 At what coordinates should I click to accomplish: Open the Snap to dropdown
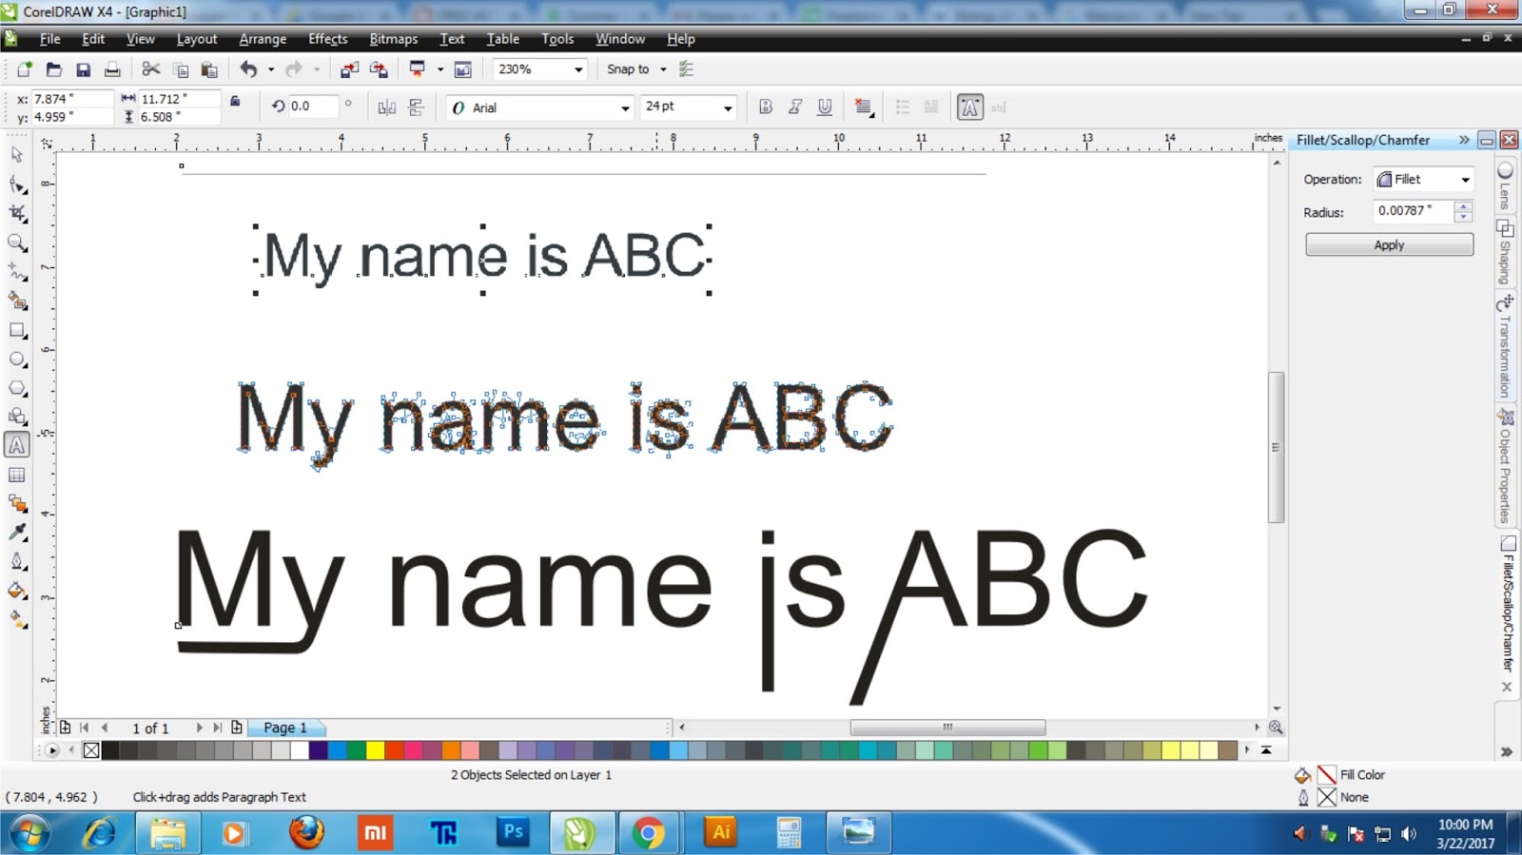coord(663,69)
